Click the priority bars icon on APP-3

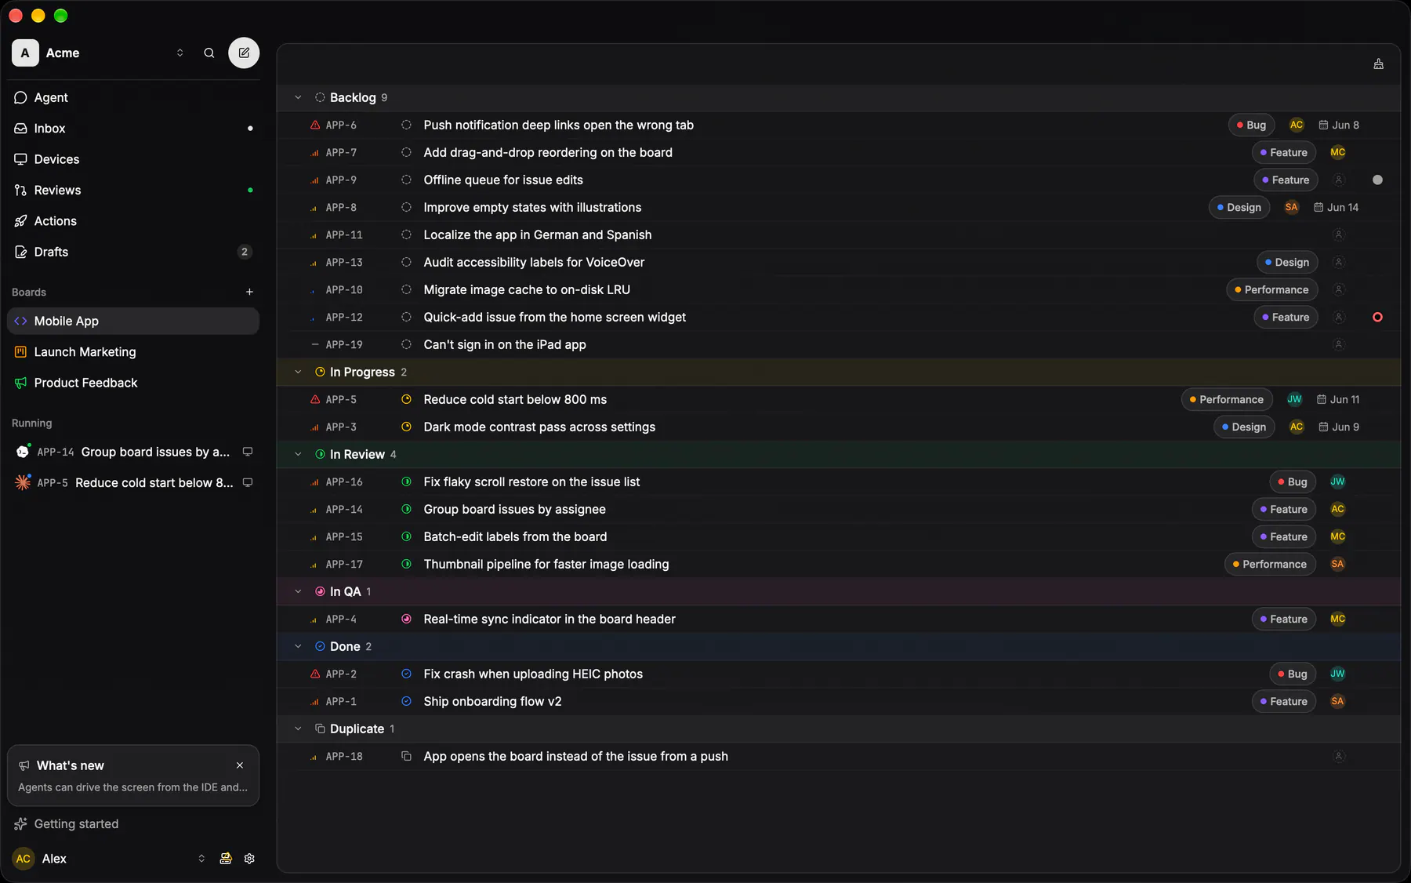coord(315,427)
